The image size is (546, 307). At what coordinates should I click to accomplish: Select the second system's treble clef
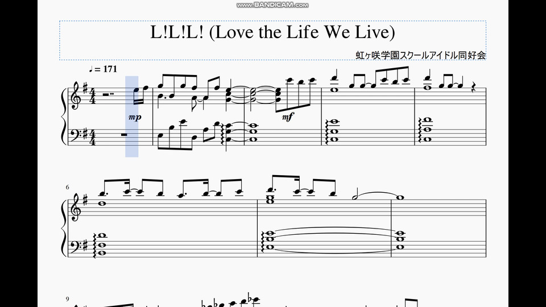pos(76,208)
